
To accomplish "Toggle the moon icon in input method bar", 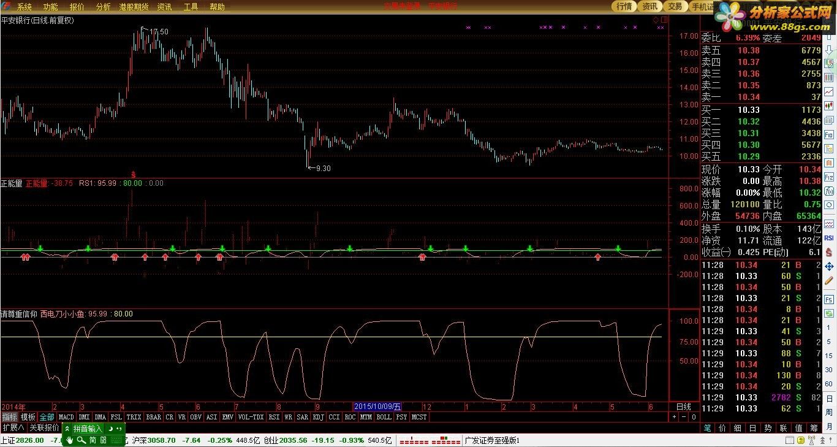I will click(111, 429).
